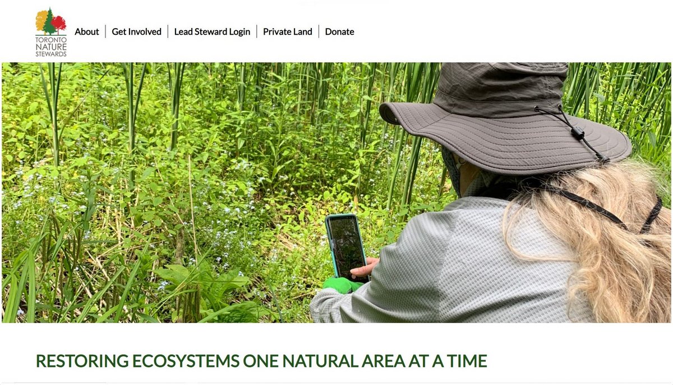
Task: Click the "Toronto Nature Stewards" logo text
Action: pyautogui.click(x=51, y=46)
